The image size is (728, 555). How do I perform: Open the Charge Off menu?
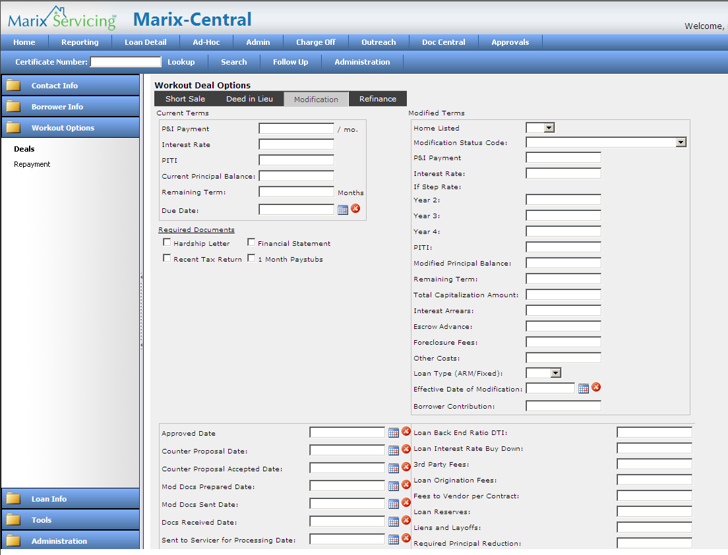click(316, 42)
